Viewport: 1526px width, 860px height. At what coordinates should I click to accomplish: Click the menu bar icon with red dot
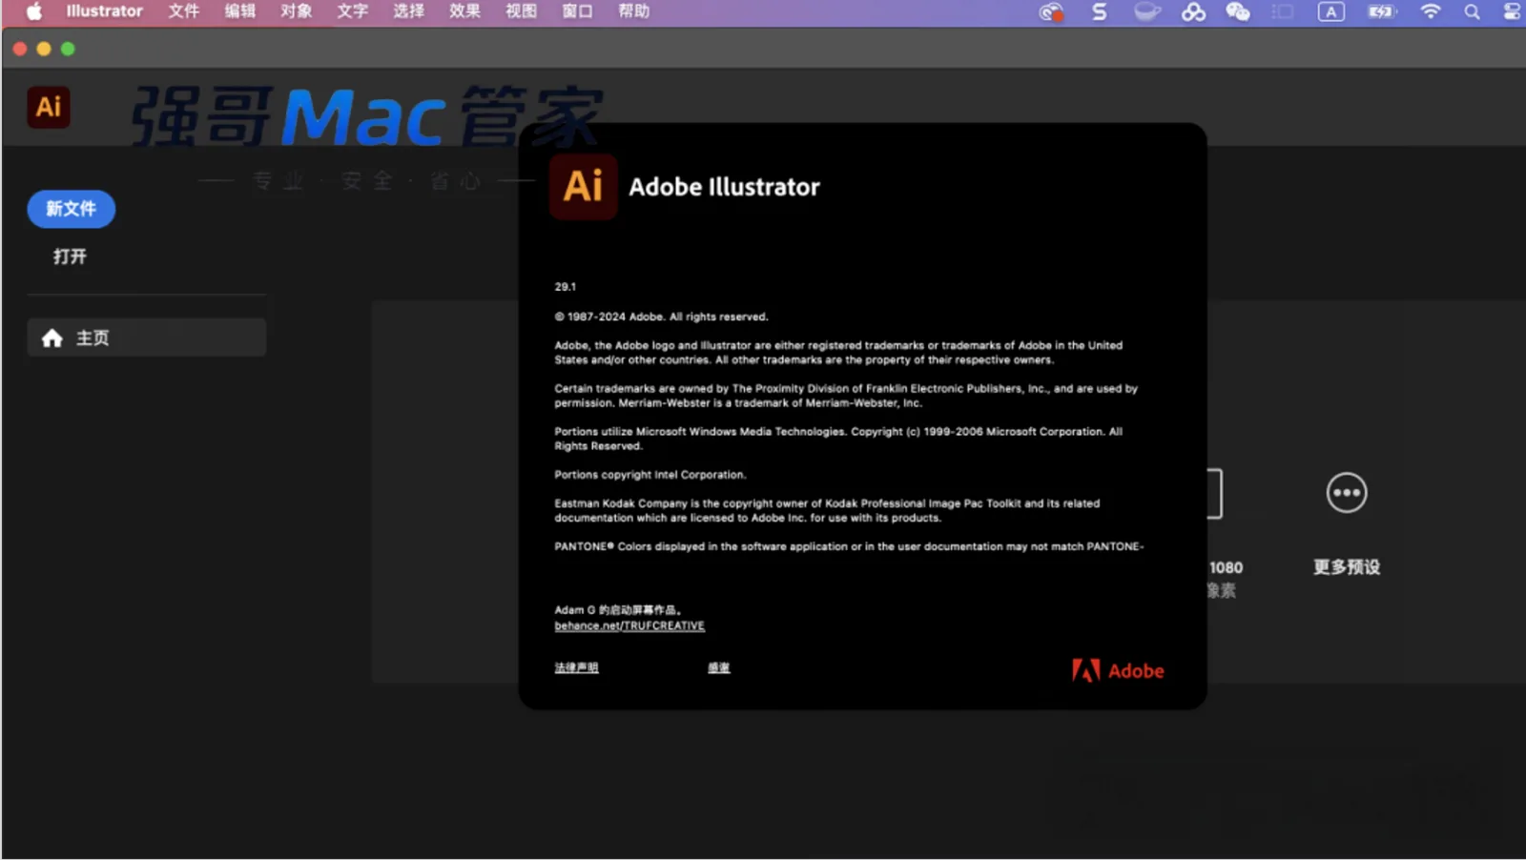click(1051, 12)
